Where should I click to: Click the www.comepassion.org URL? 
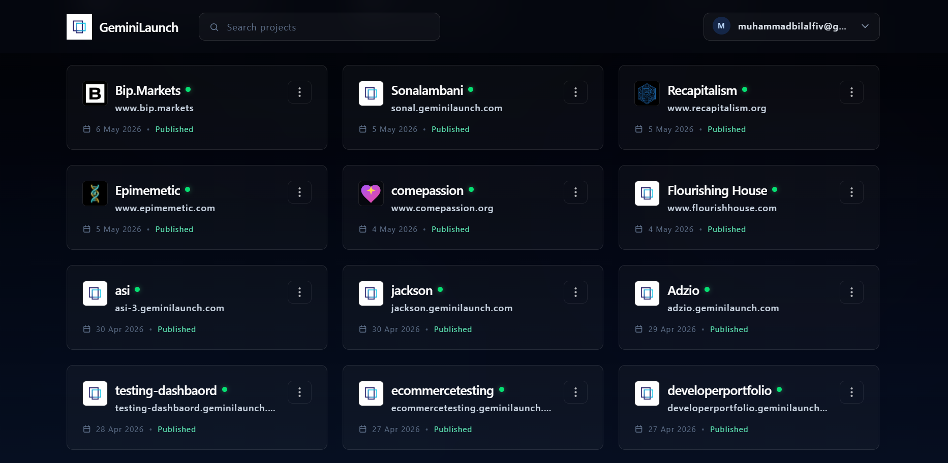[442, 208]
